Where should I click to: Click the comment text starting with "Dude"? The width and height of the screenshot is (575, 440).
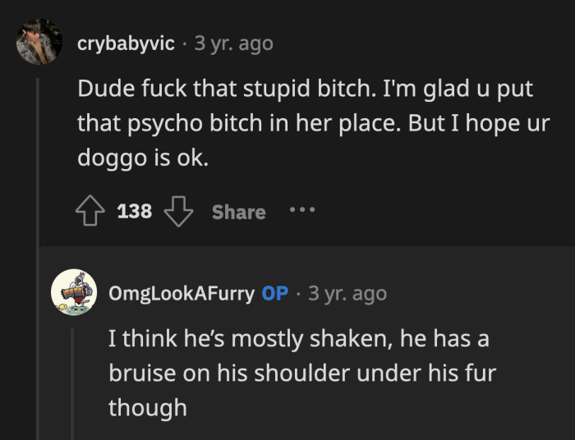[x=305, y=89]
